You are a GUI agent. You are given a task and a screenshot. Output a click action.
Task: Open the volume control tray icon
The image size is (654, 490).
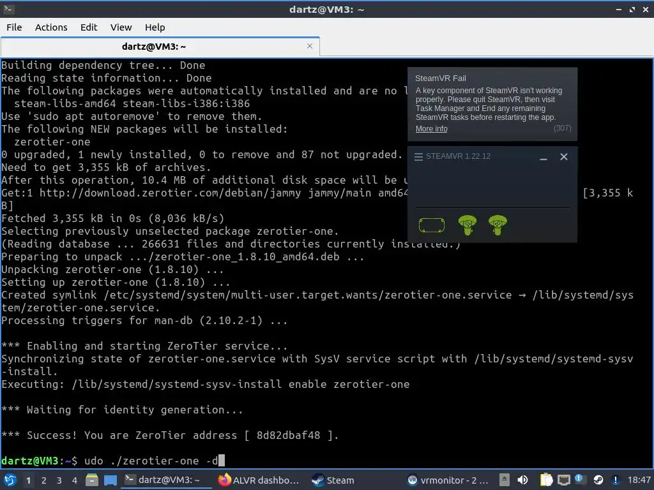click(x=522, y=480)
